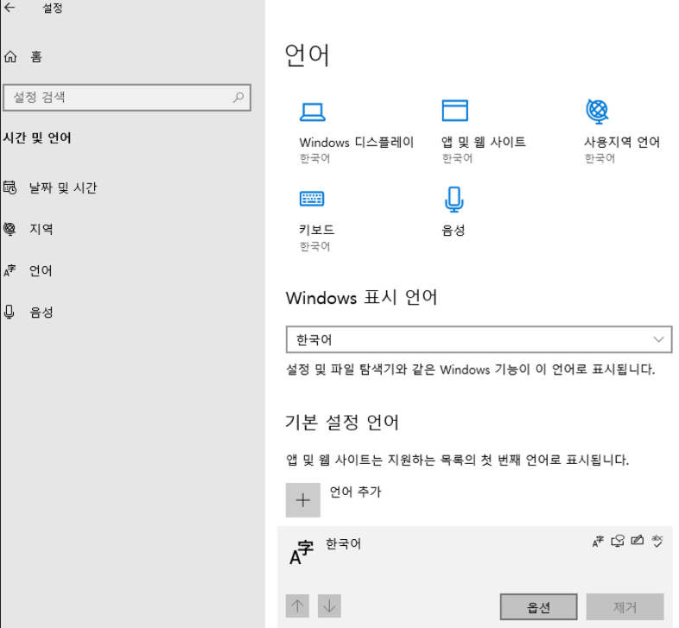This screenshot has height=628, width=679.
Task: Click the 언어 추가 label
Action: pyautogui.click(x=356, y=492)
